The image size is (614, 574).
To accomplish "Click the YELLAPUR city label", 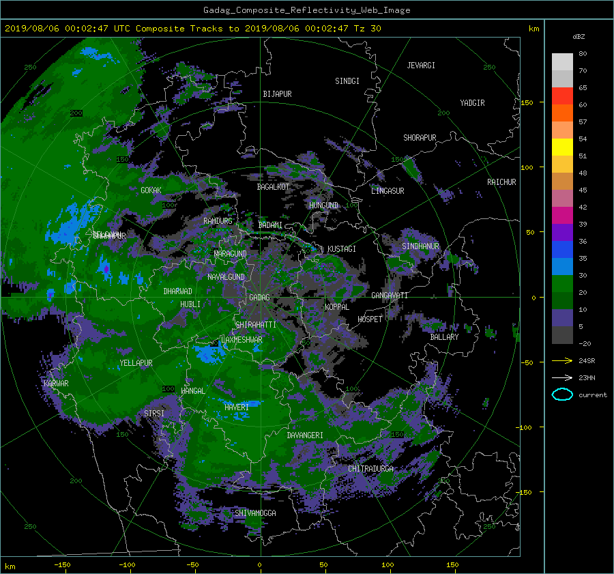I will [136, 363].
